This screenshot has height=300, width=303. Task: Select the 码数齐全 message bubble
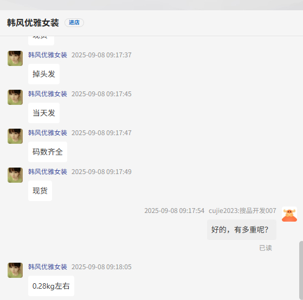pos(48,152)
